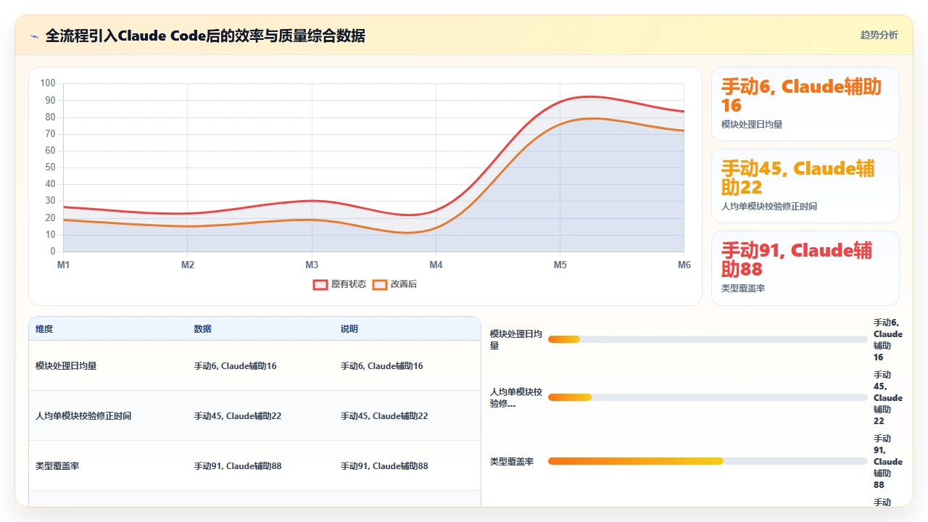Image resolution: width=928 pixels, height=522 pixels.
Task: Click the M1 label on the chart axis
Action: tap(64, 265)
